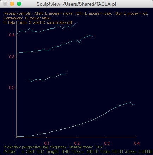
Task: Click the grey close window button
Action: pos(5,4)
